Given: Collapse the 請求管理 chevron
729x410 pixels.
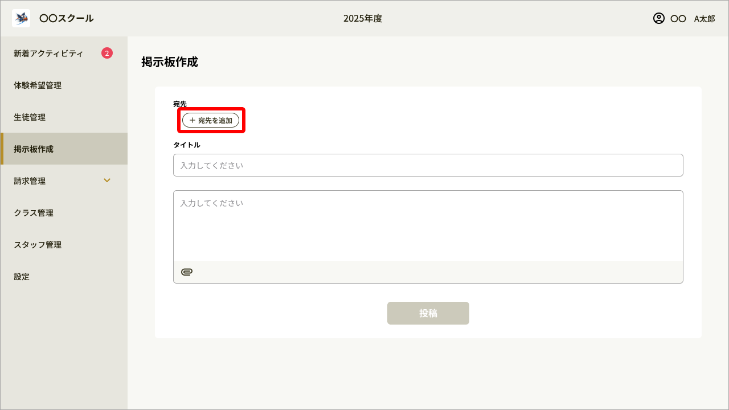Looking at the screenshot, I should point(107,181).
